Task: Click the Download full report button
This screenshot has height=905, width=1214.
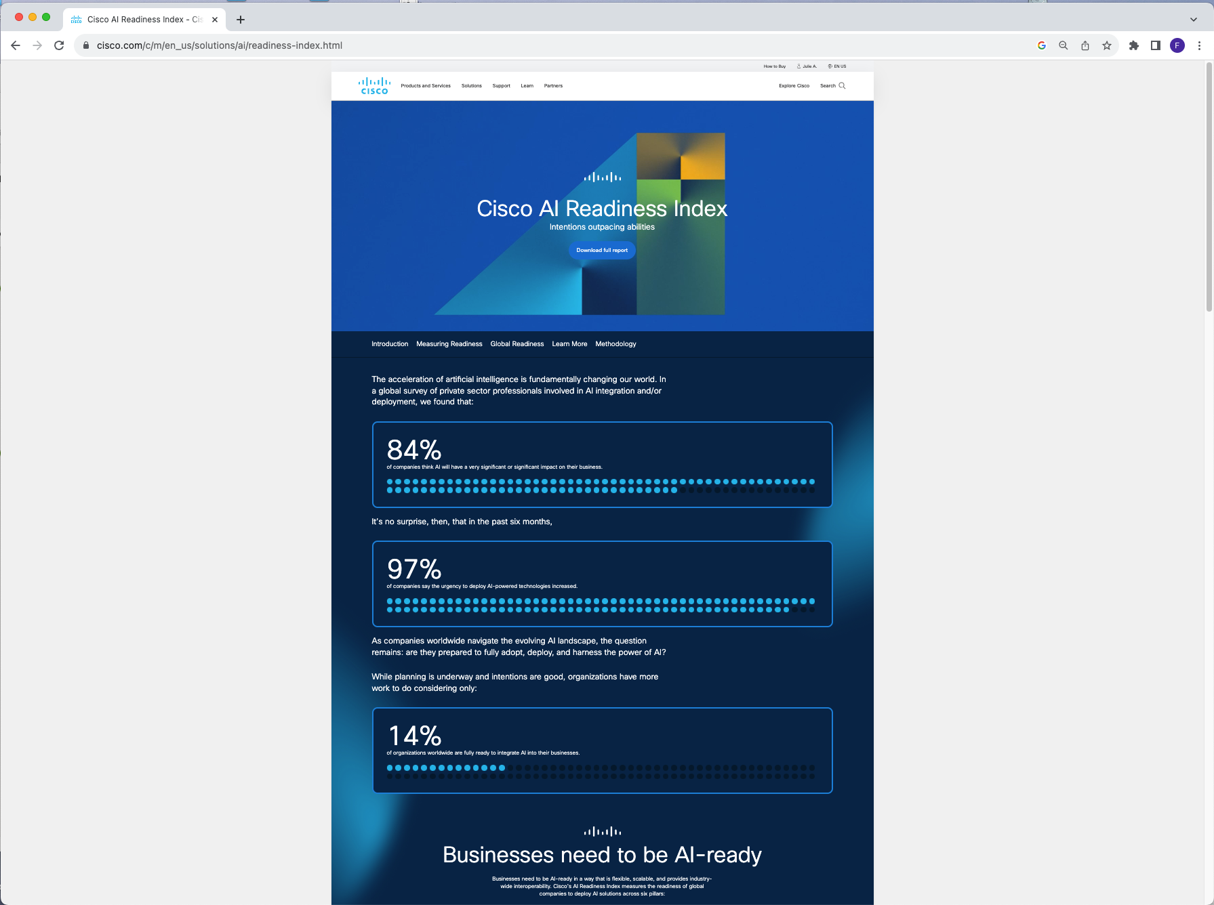Action: pyautogui.click(x=602, y=250)
